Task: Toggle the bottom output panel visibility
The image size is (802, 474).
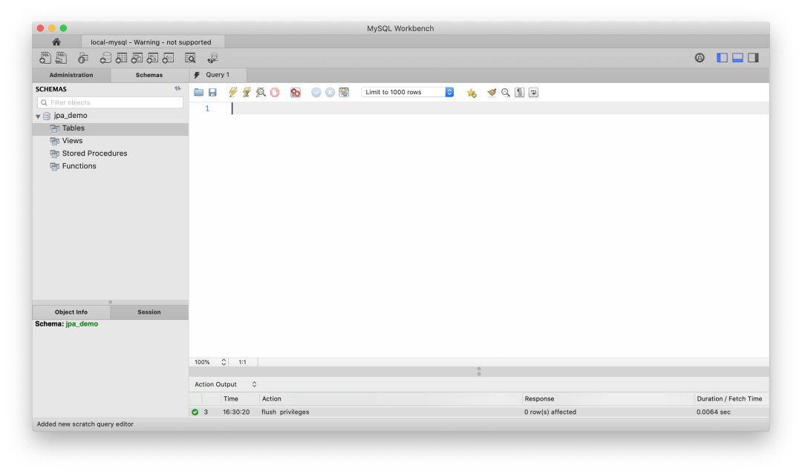Action: [737, 58]
